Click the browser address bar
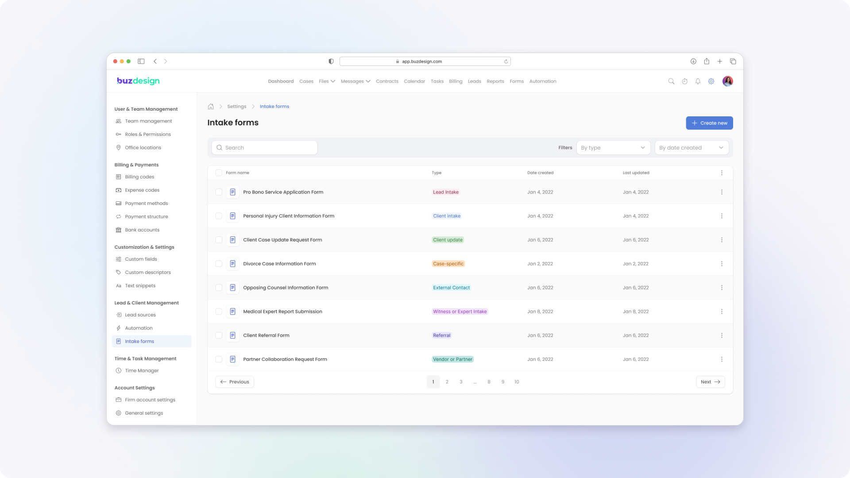Image resolution: width=850 pixels, height=478 pixels. pyautogui.click(x=425, y=62)
